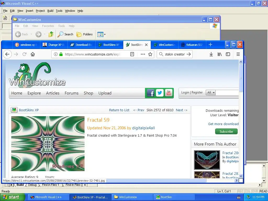Switch to the windows xp tab
The image size is (268, 201).
(x=26, y=45)
